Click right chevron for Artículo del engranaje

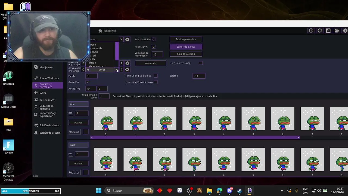click(x=121, y=70)
